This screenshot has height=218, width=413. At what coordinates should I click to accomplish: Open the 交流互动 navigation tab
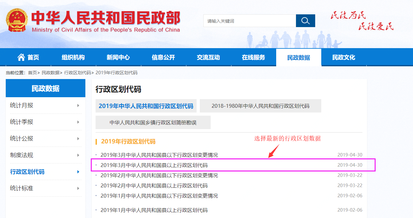click(208, 57)
